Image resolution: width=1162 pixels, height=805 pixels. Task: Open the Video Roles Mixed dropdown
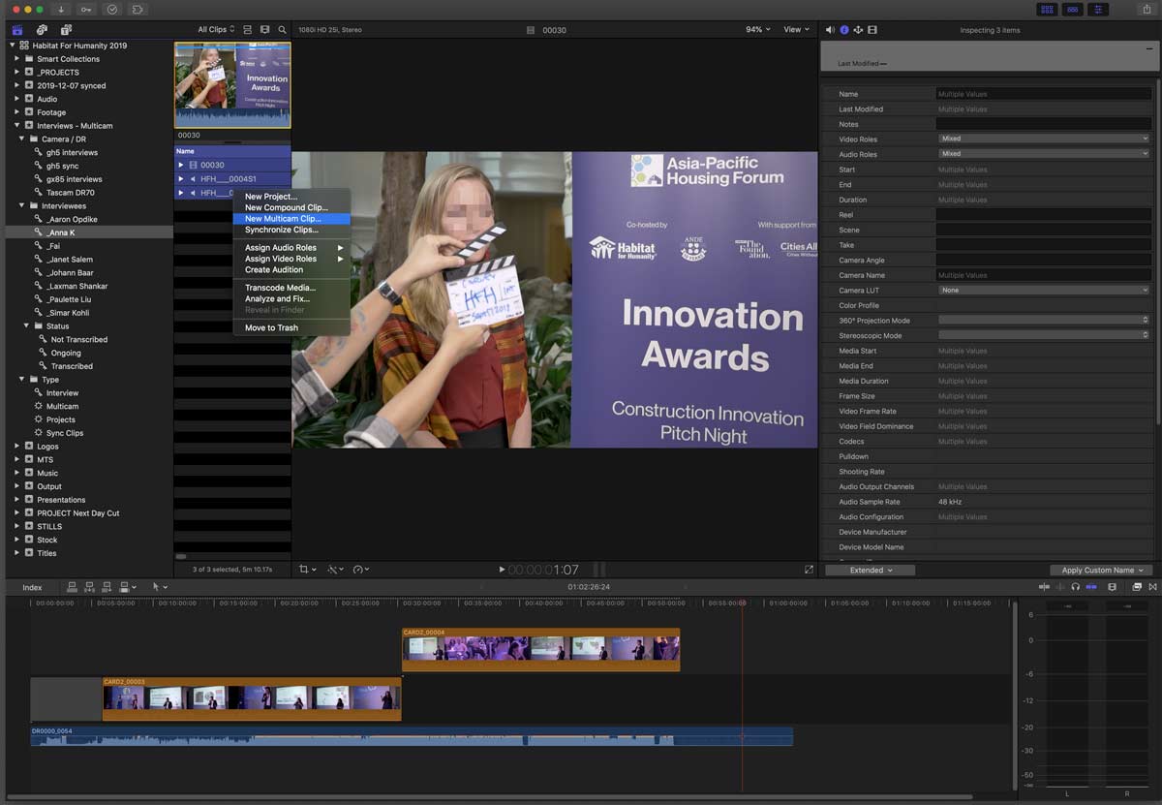click(1043, 139)
